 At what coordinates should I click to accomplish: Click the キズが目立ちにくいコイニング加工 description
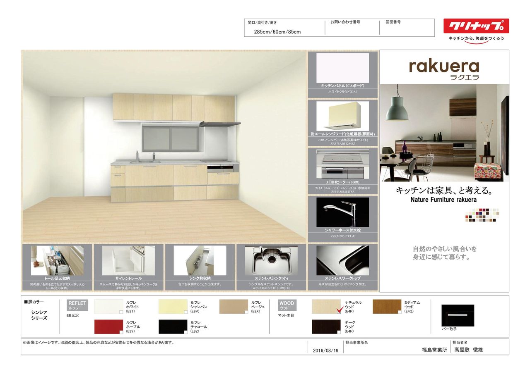(x=342, y=284)
